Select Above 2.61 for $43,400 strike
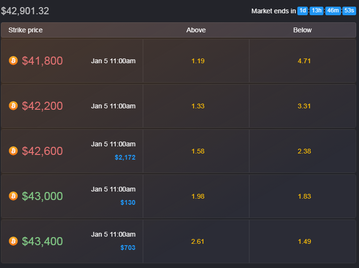 point(197,241)
